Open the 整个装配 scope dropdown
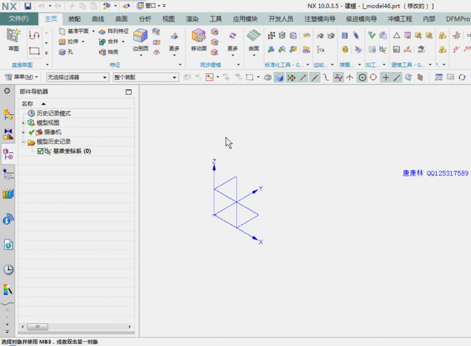The width and height of the screenshot is (471, 346). click(145, 78)
